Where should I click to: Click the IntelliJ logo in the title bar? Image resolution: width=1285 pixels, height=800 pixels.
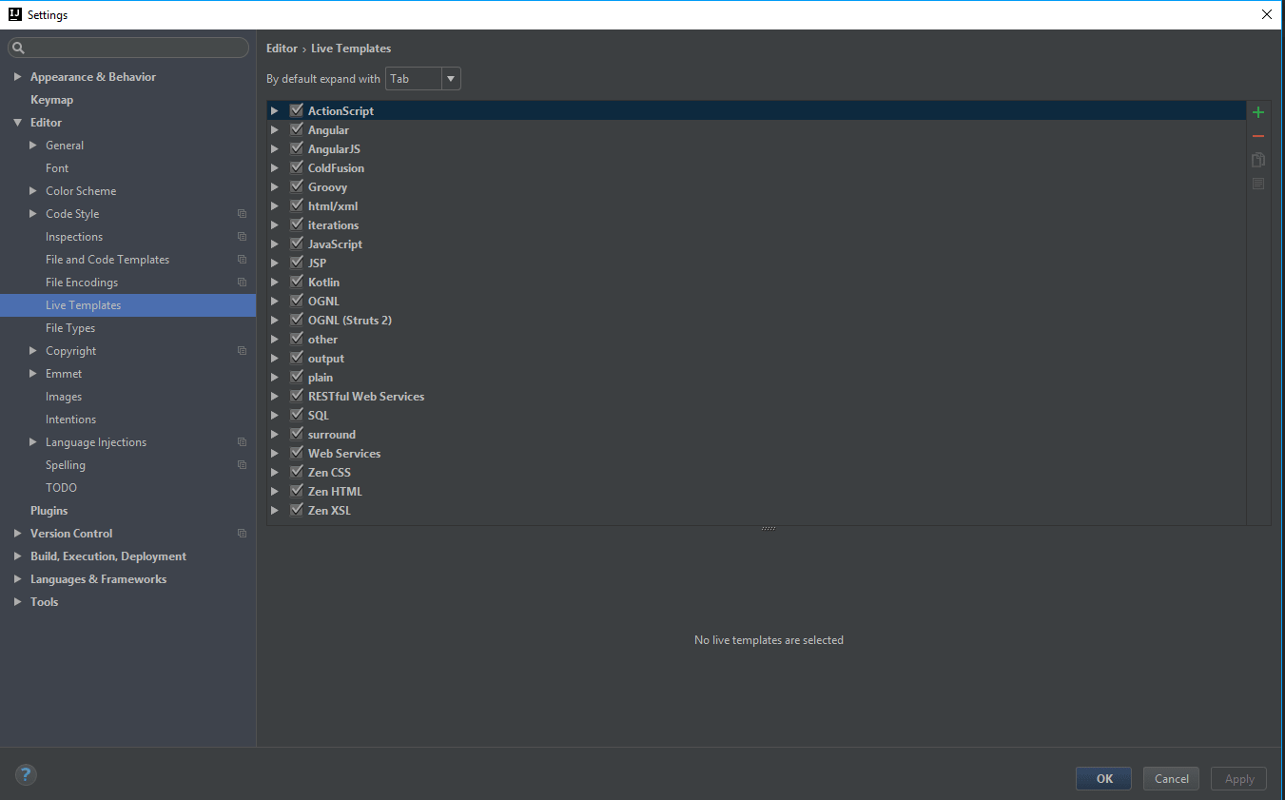click(14, 14)
